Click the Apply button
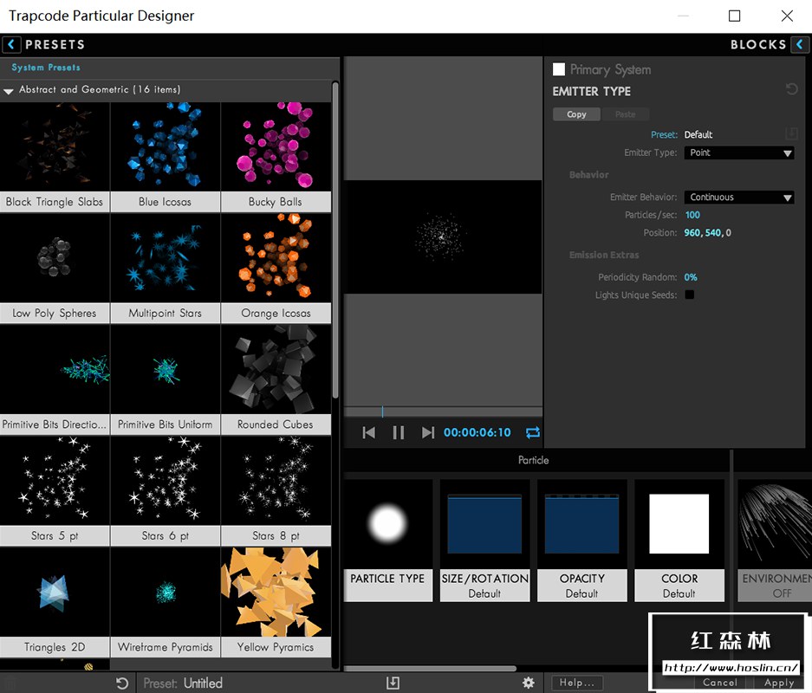Screen dimensions: 812x693 click(x=777, y=683)
